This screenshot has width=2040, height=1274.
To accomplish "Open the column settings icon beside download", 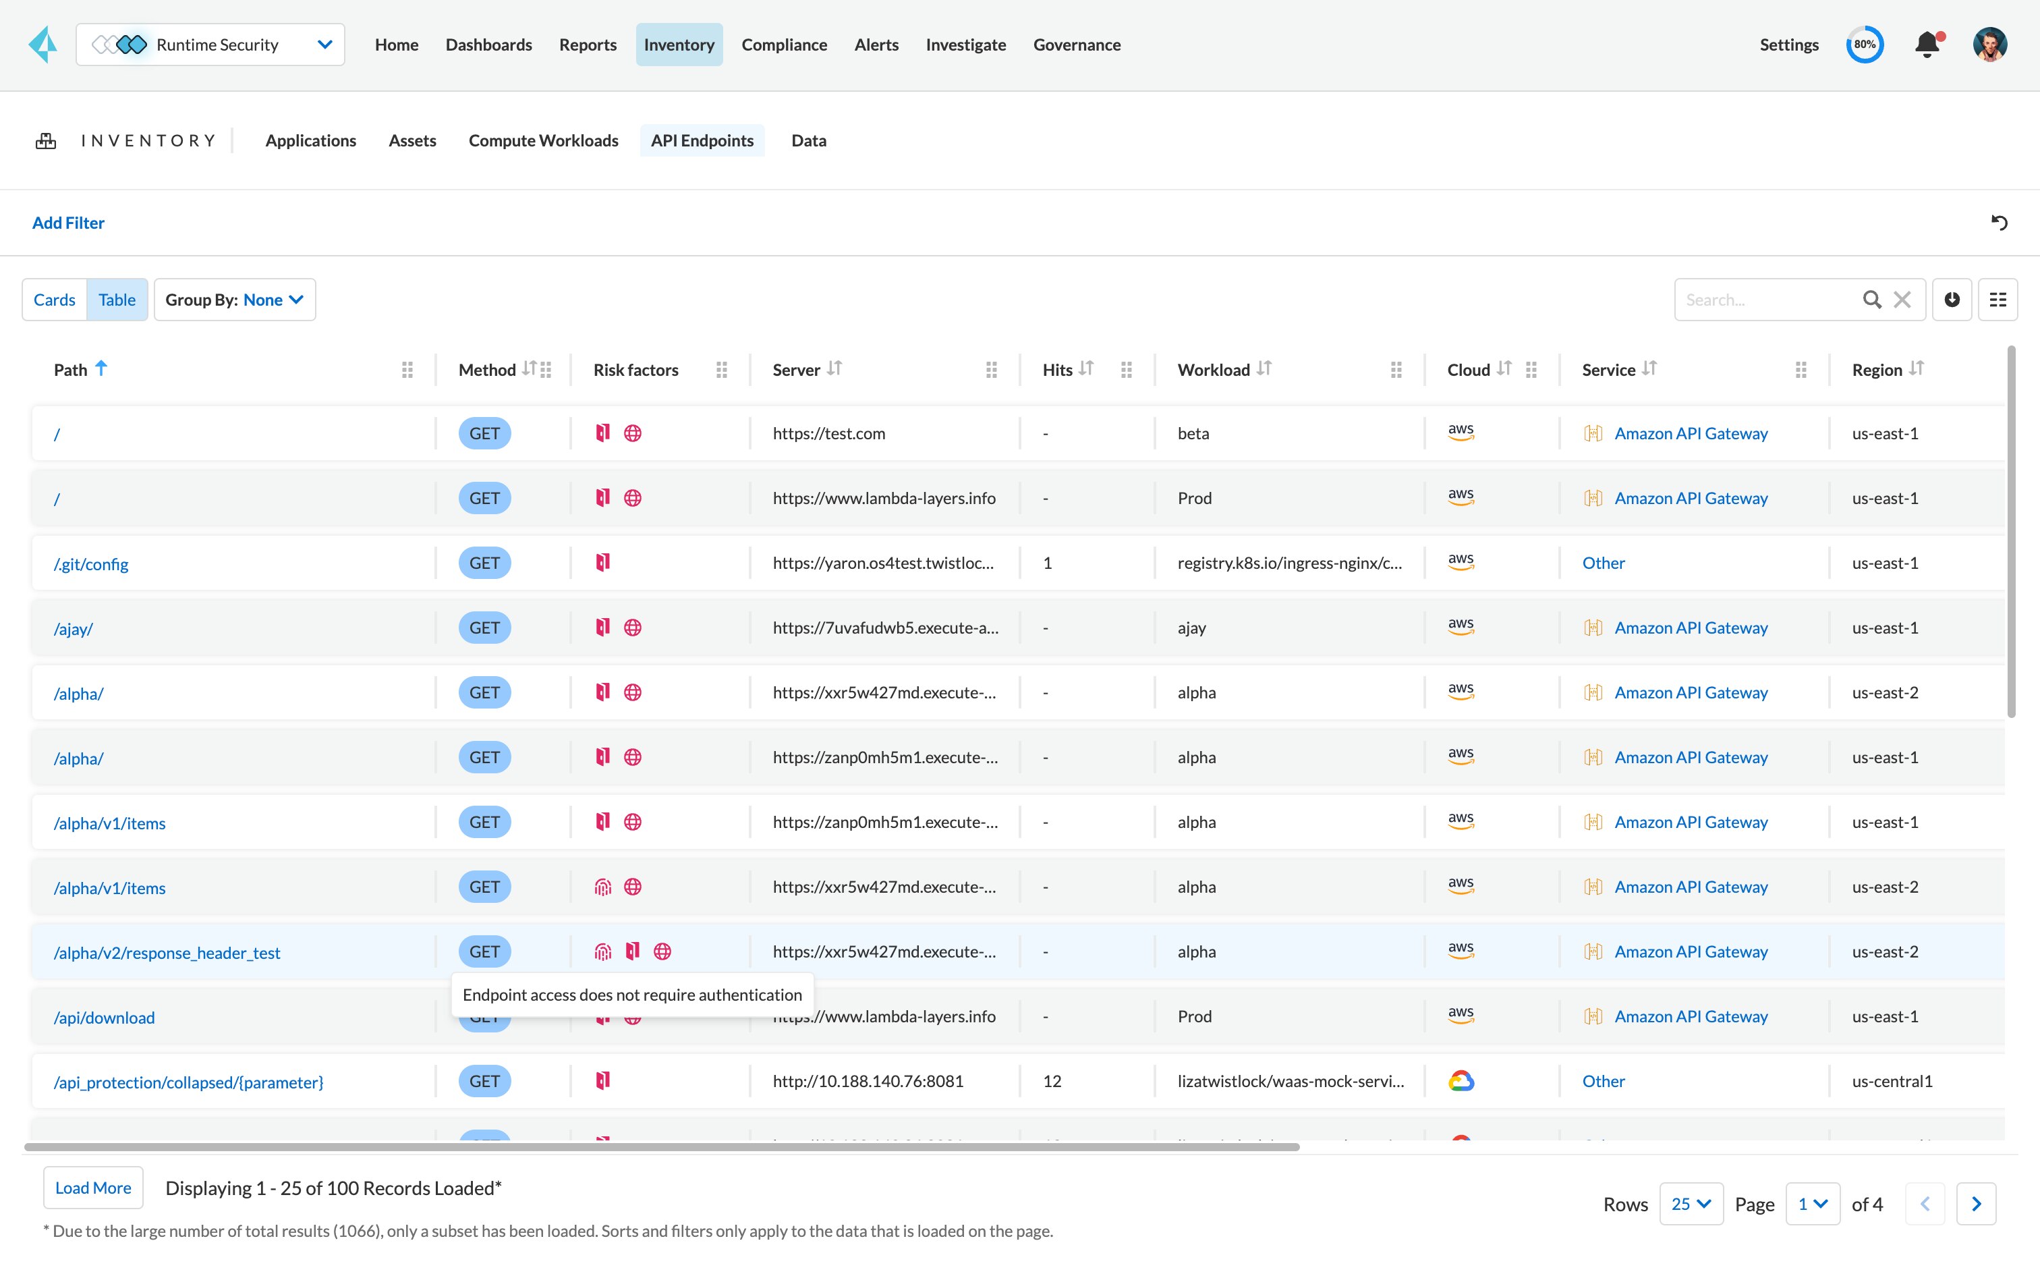I will coord(2000,299).
